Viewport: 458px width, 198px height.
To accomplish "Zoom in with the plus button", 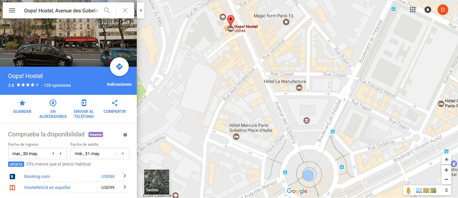I will click(446, 170).
